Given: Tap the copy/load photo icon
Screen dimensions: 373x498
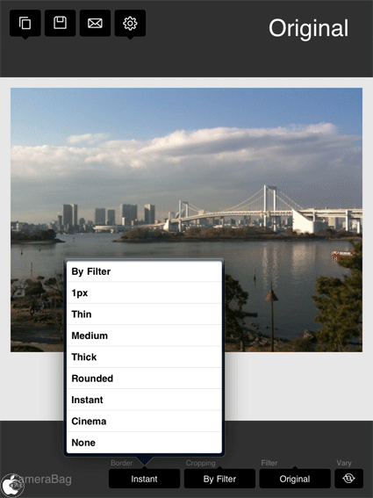Looking at the screenshot, I should [x=25, y=23].
